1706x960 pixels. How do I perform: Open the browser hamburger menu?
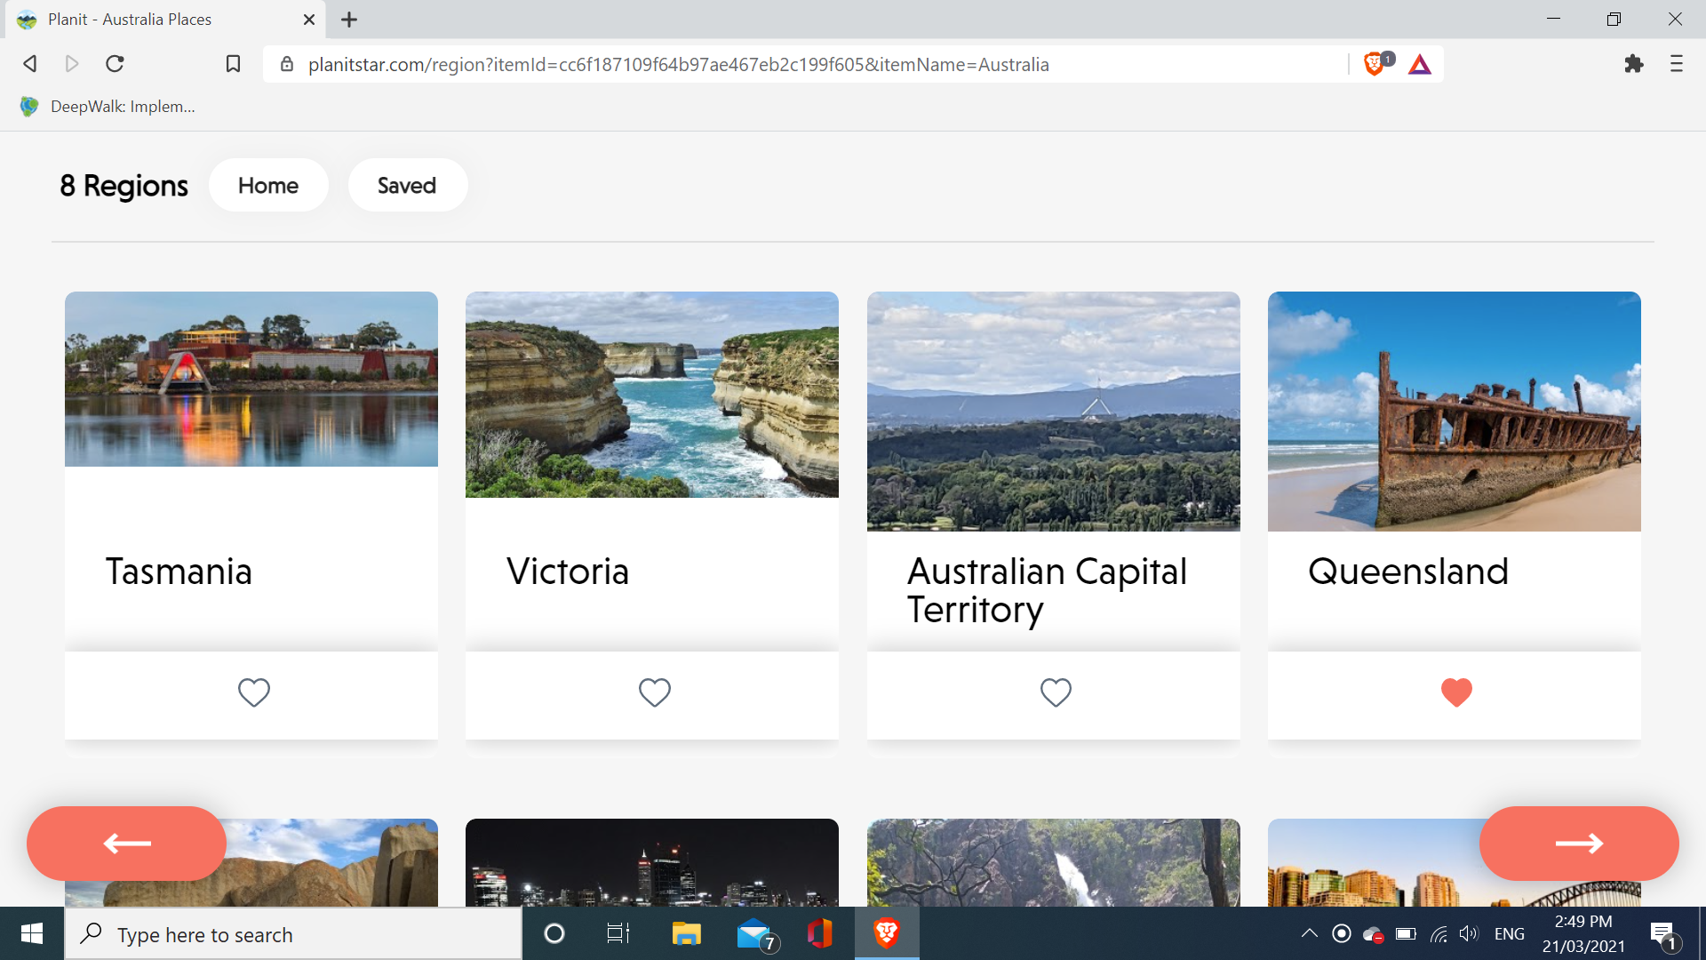[x=1676, y=64]
